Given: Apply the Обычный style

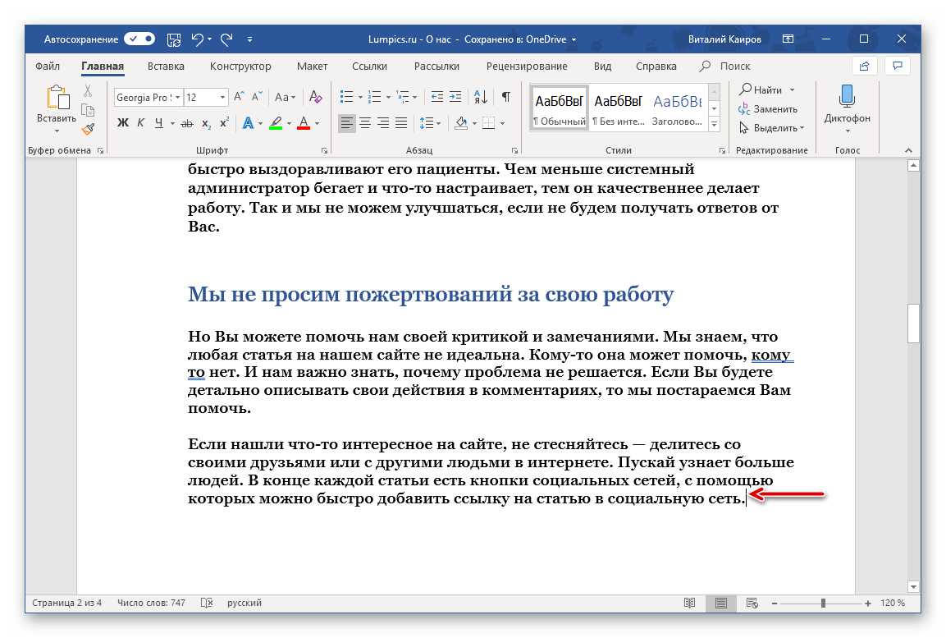Looking at the screenshot, I should click(x=560, y=108).
